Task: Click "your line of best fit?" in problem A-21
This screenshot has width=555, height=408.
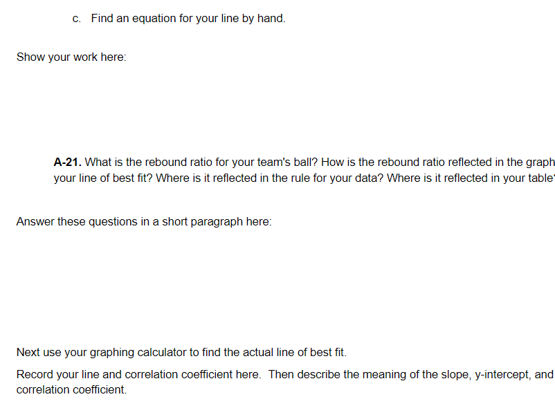Action: (103, 178)
